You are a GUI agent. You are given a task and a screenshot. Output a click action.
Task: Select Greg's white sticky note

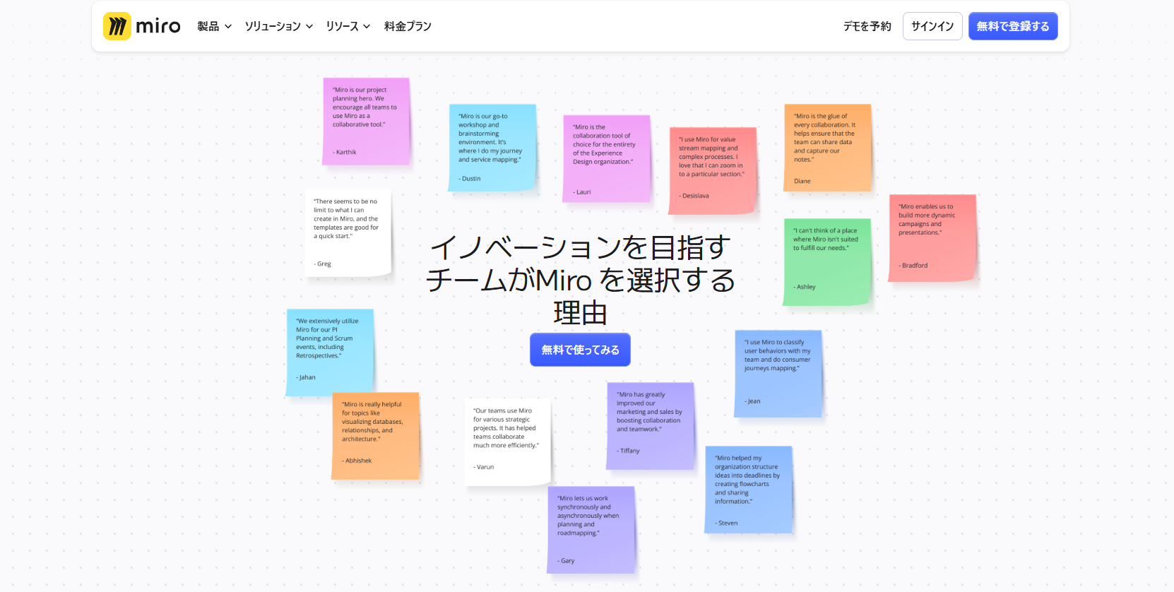pyautogui.click(x=348, y=233)
